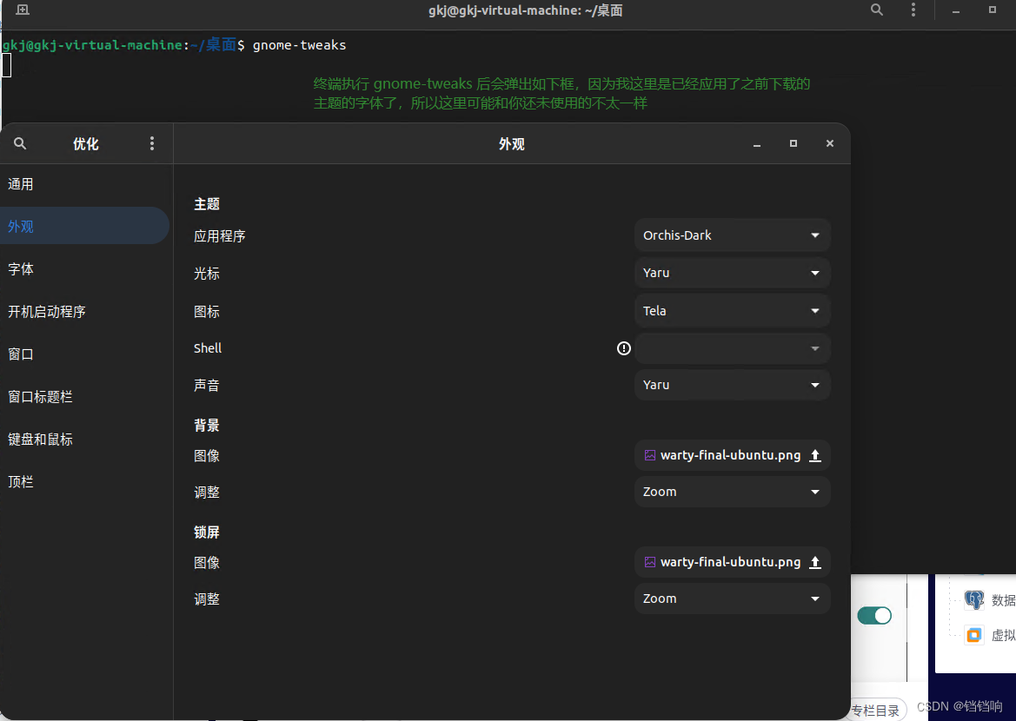The height and width of the screenshot is (721, 1016).
Task: Click the search icon in Tweaks sidebar
Action: (20, 143)
